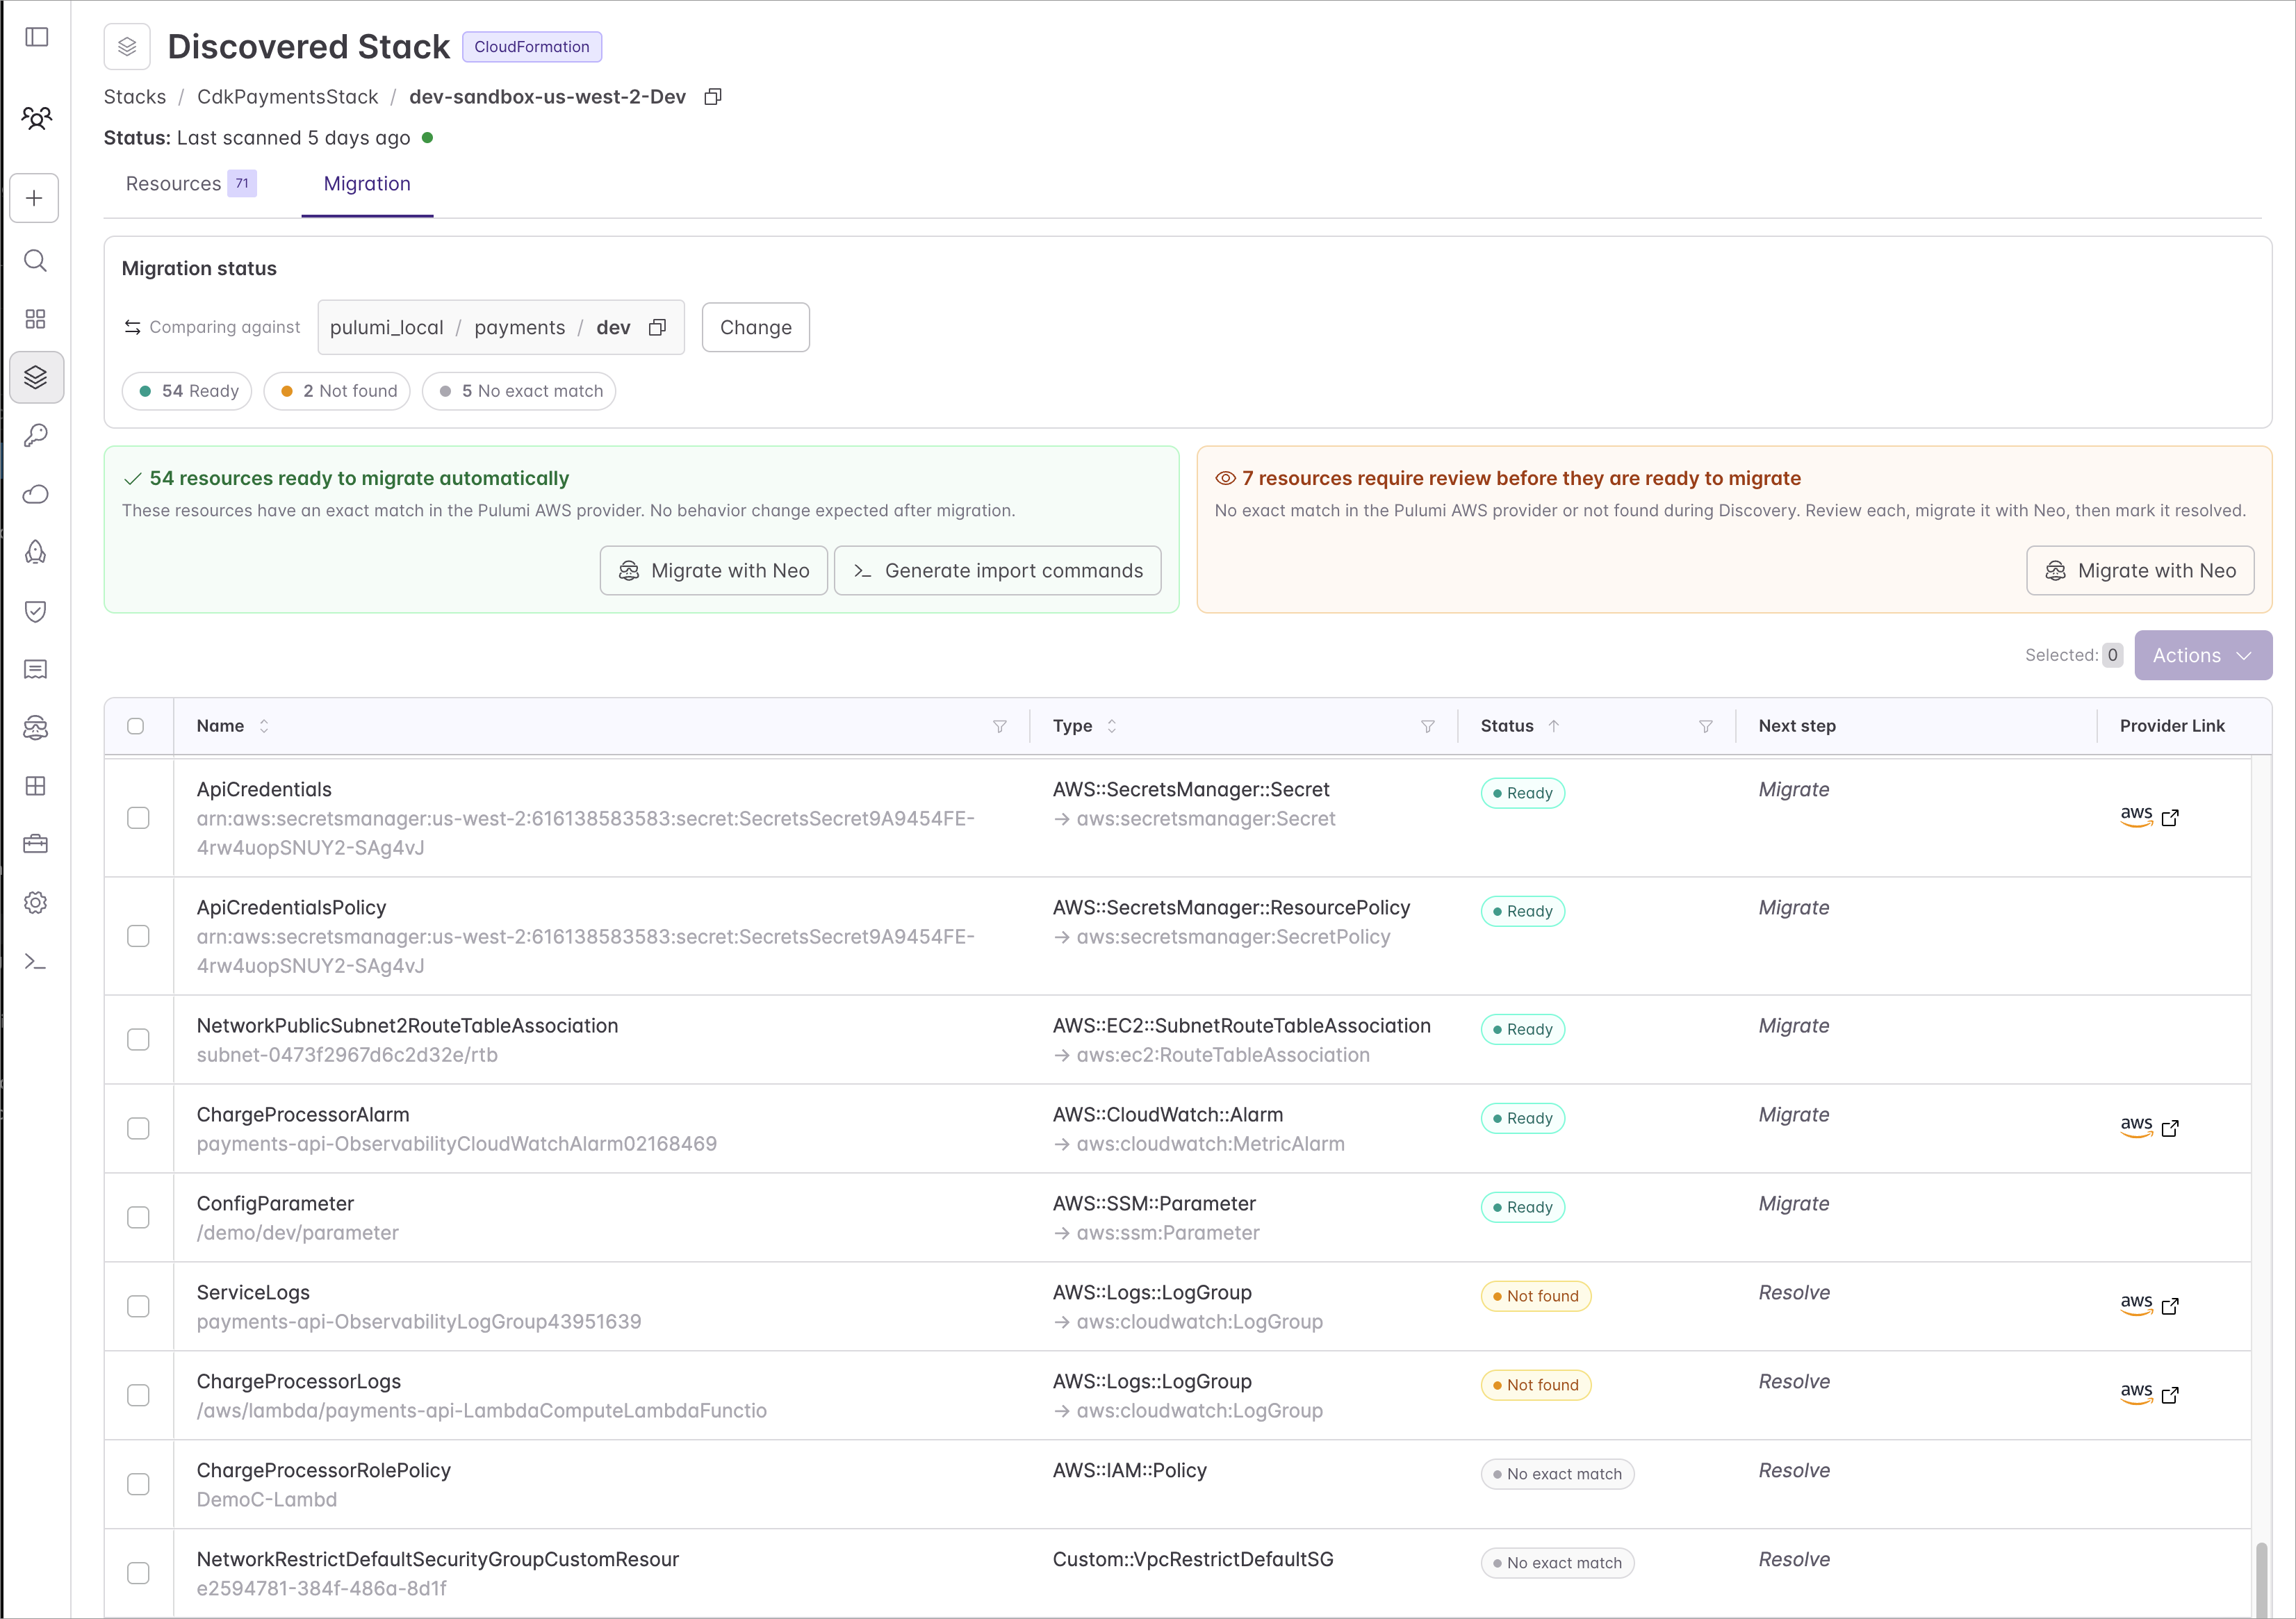Open AWS provider link for ChargeProcessorLogs

(2149, 1394)
